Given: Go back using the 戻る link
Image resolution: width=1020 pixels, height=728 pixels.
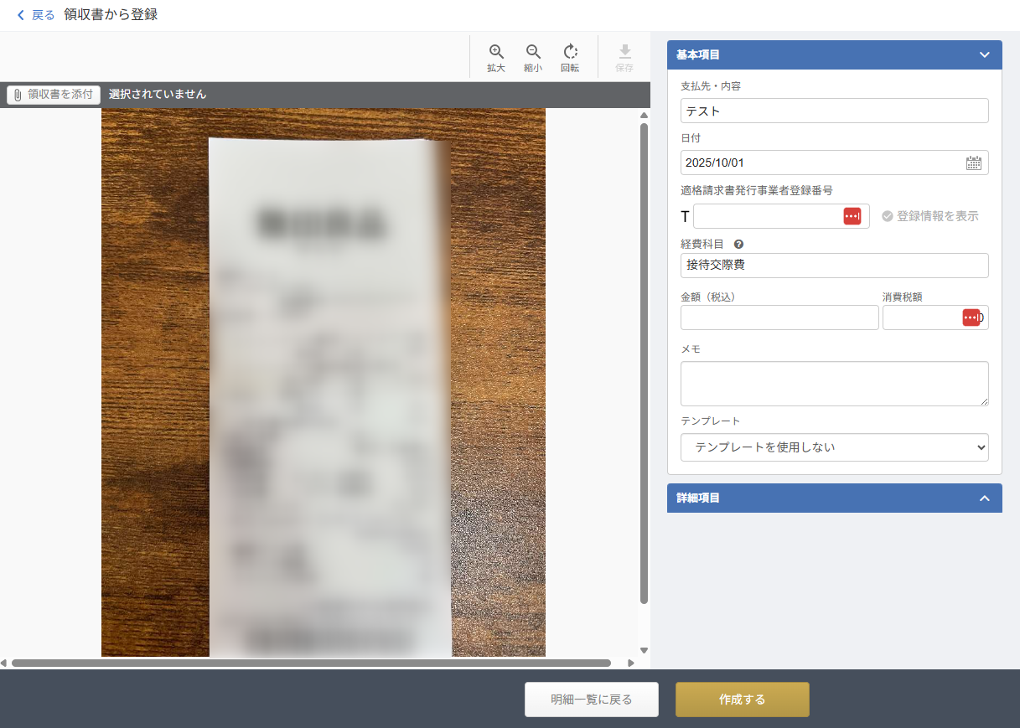Looking at the screenshot, I should coord(35,15).
